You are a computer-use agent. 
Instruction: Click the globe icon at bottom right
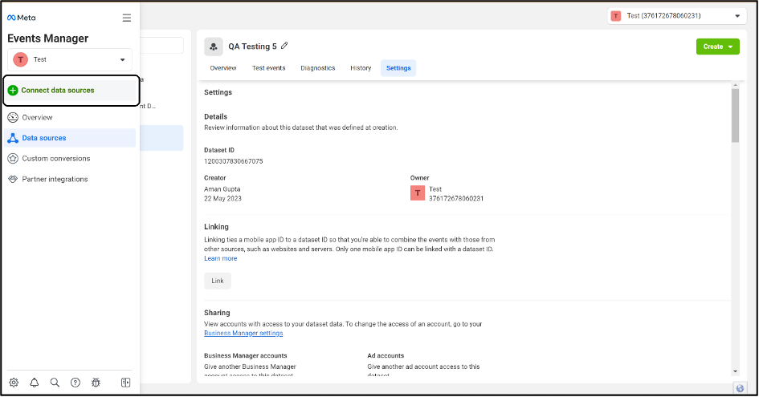tap(740, 388)
